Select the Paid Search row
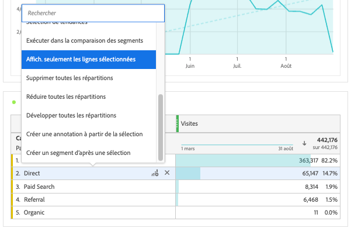Image resolution: width=351 pixels, height=228 pixels. click(x=93, y=186)
